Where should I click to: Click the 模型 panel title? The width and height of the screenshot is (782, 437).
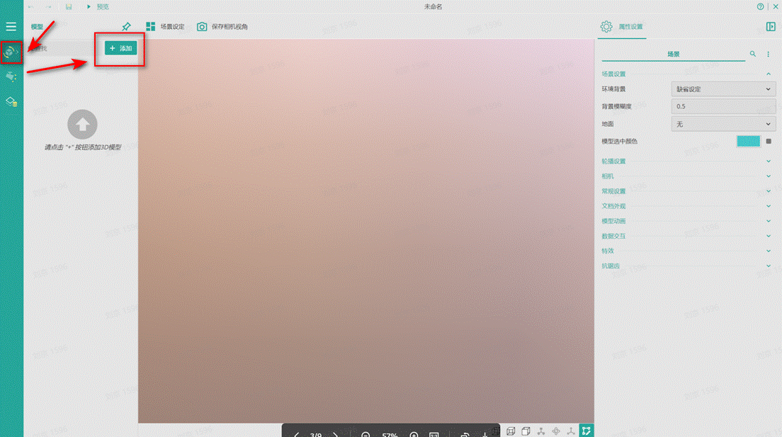[37, 26]
